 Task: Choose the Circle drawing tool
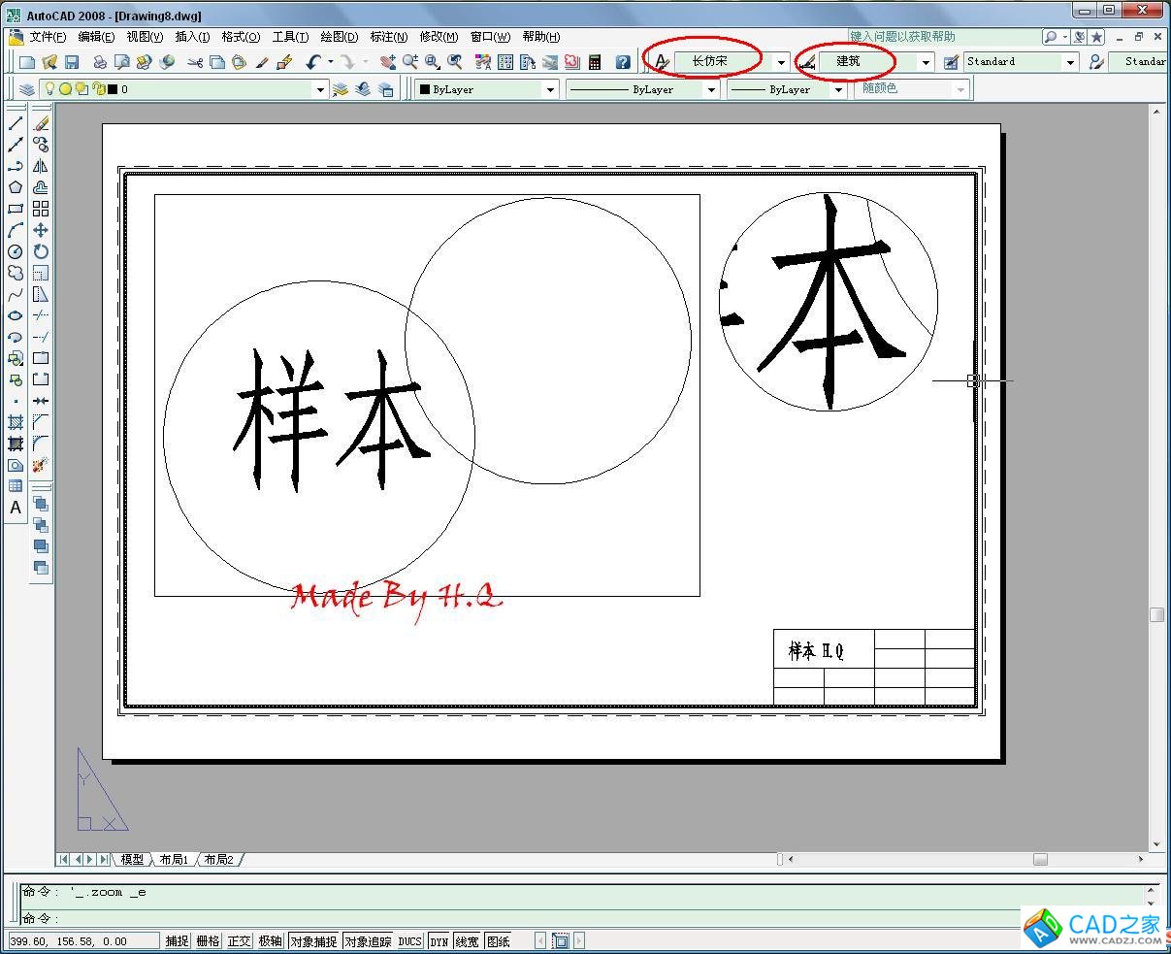(16, 251)
